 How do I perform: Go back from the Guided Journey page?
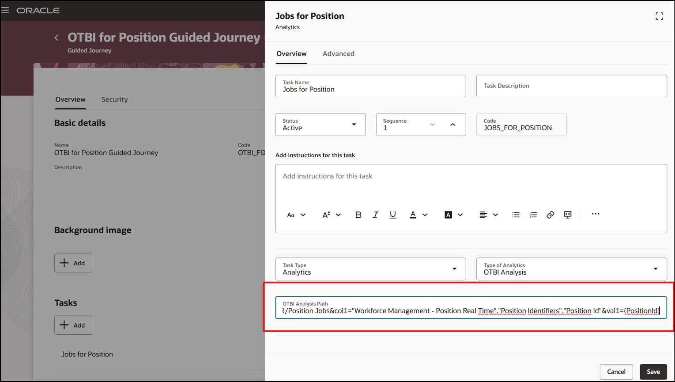(57, 38)
